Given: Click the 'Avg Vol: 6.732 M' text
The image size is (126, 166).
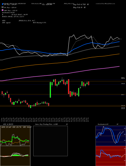Looking at the screenshot, I should [81, 5].
